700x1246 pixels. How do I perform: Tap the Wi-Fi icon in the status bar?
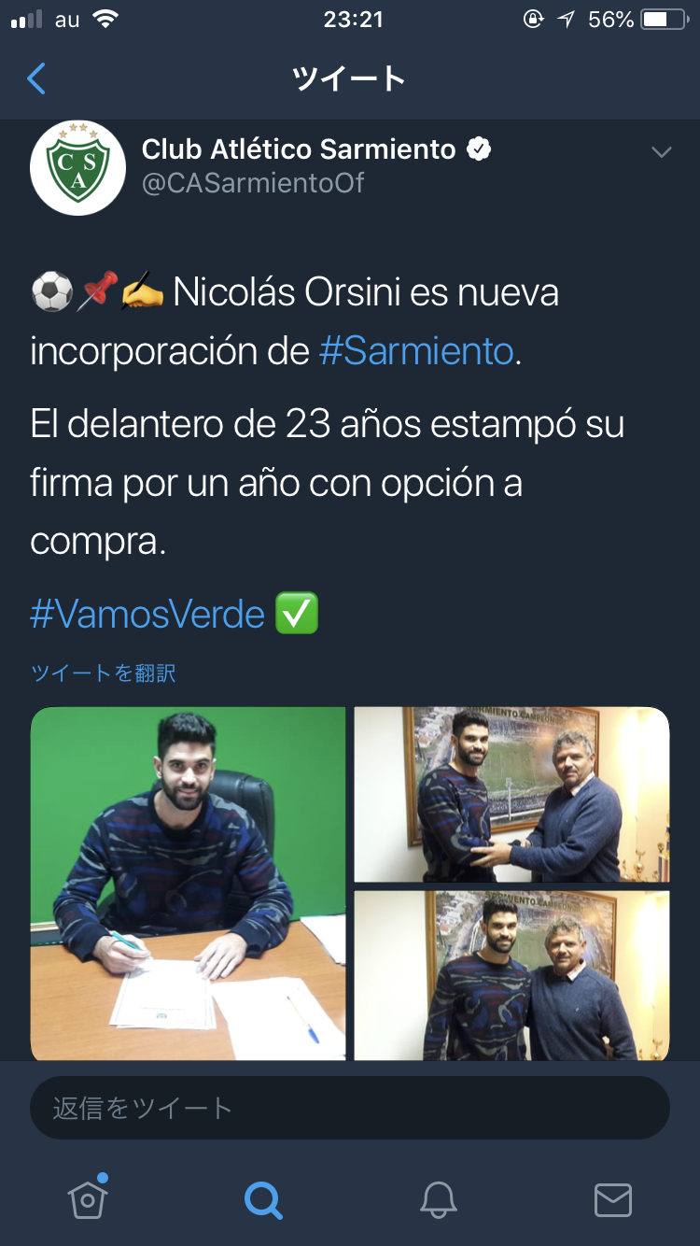[105, 20]
